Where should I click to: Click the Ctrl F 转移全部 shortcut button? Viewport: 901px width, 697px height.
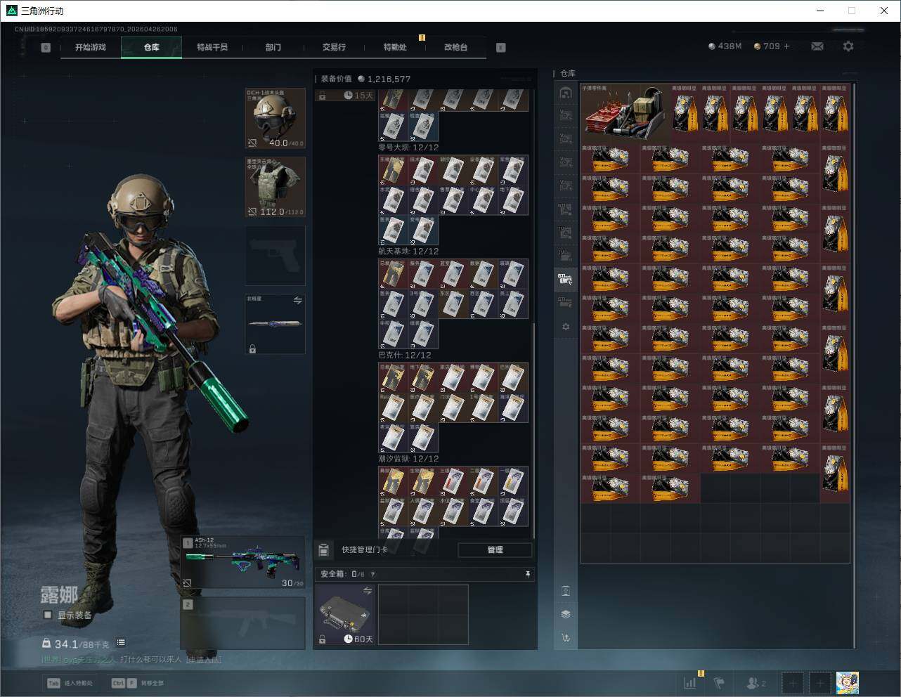click(x=138, y=682)
